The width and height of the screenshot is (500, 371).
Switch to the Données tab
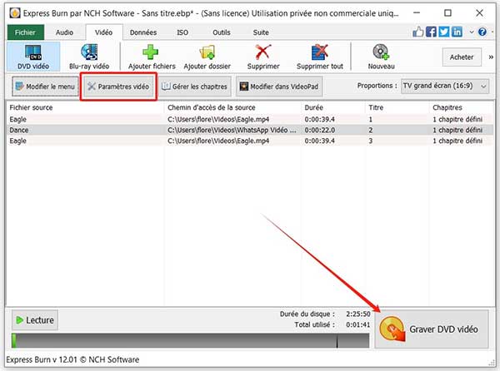click(x=143, y=32)
